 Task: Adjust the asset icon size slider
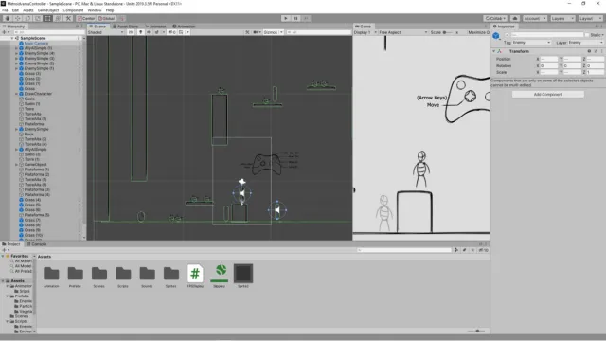click(477, 331)
